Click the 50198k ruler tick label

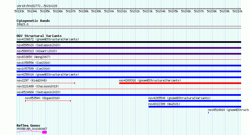[x=84, y=11]
